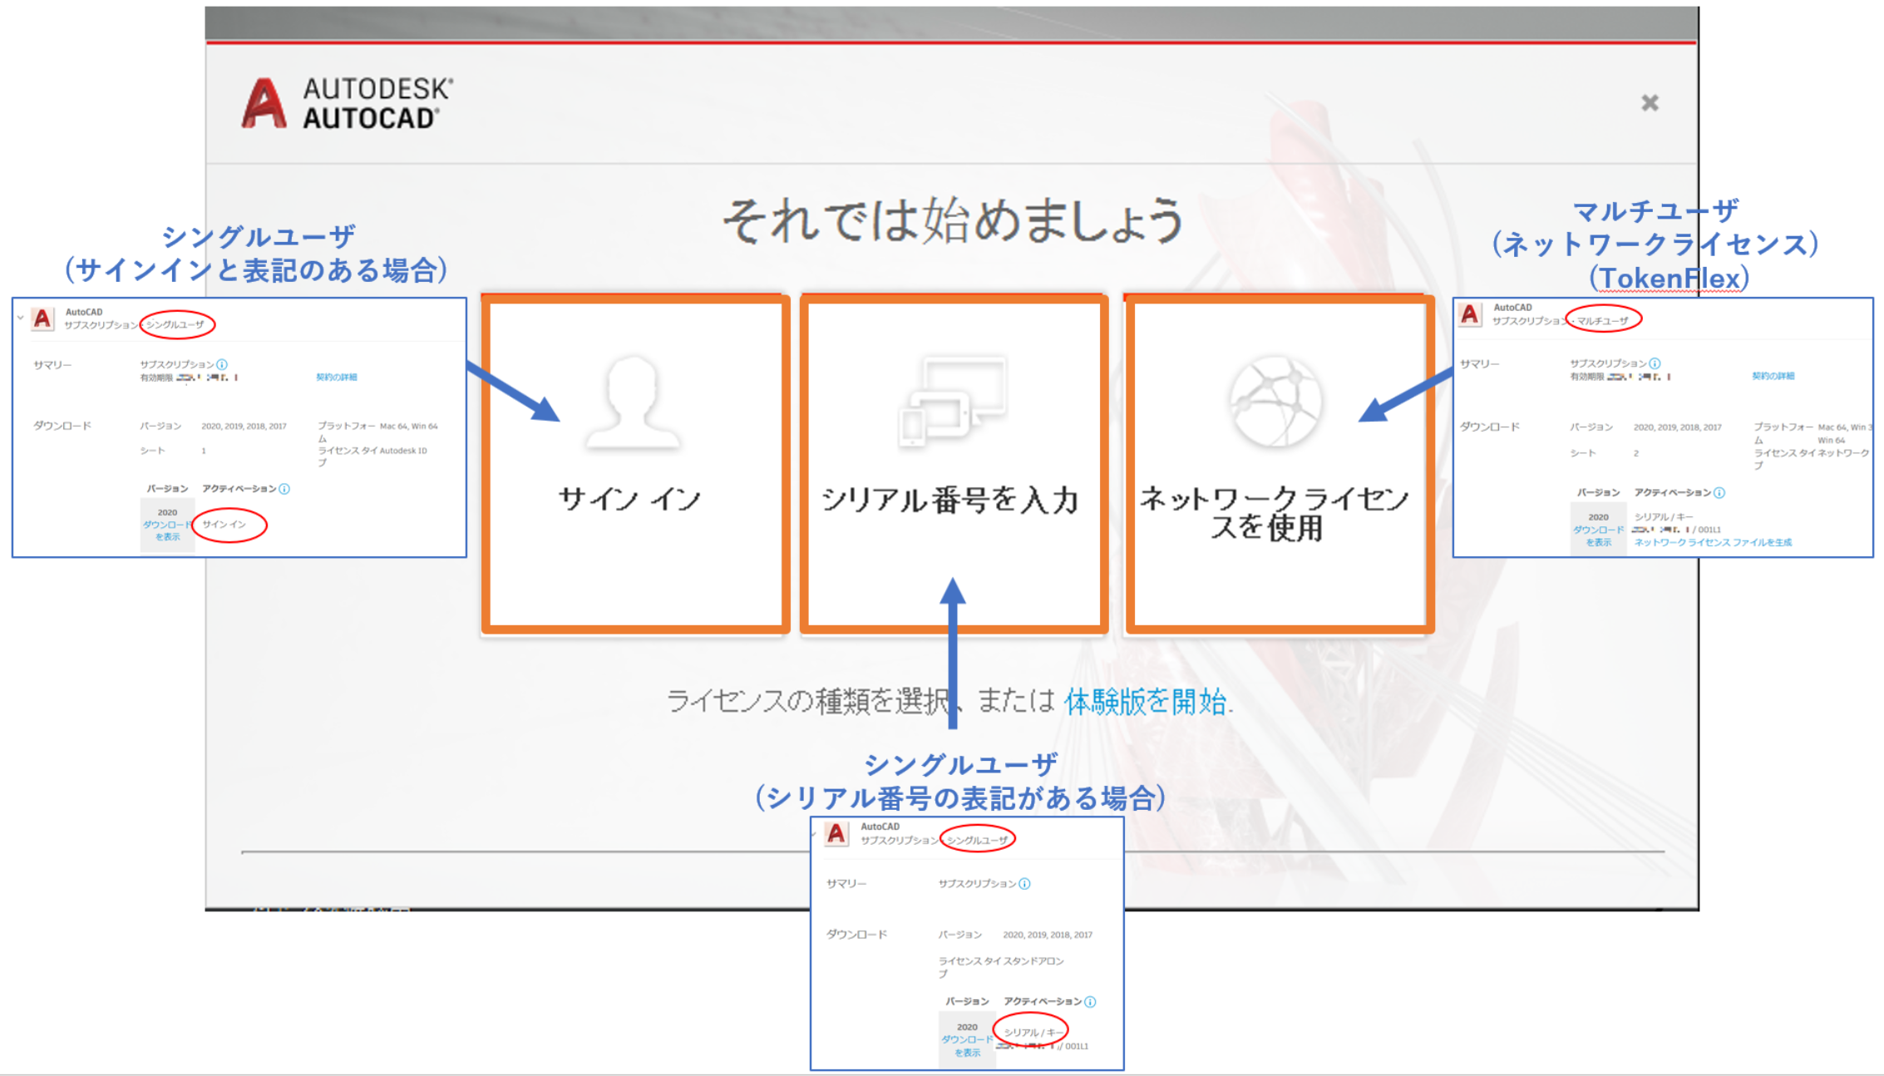The height and width of the screenshot is (1076, 1884).
Task: Click アクティベーション info icon in bottom serial panel
Action: (1090, 1001)
